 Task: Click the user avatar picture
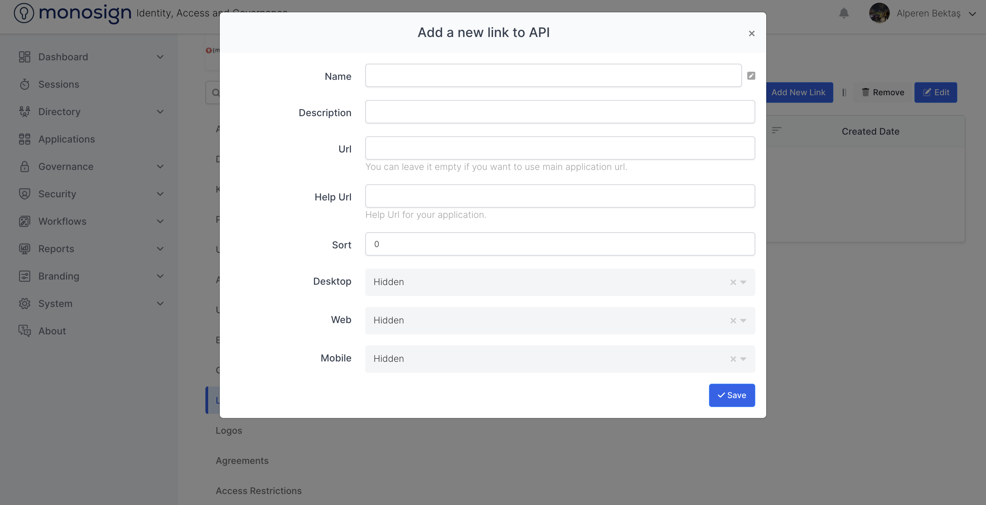click(x=879, y=13)
